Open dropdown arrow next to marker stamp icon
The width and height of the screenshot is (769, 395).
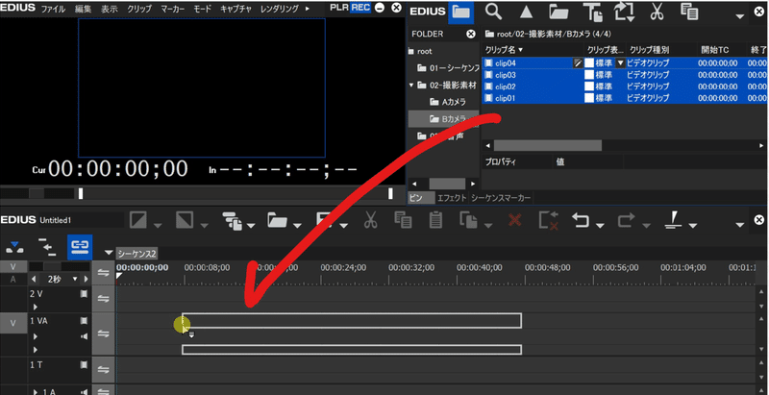(x=693, y=226)
